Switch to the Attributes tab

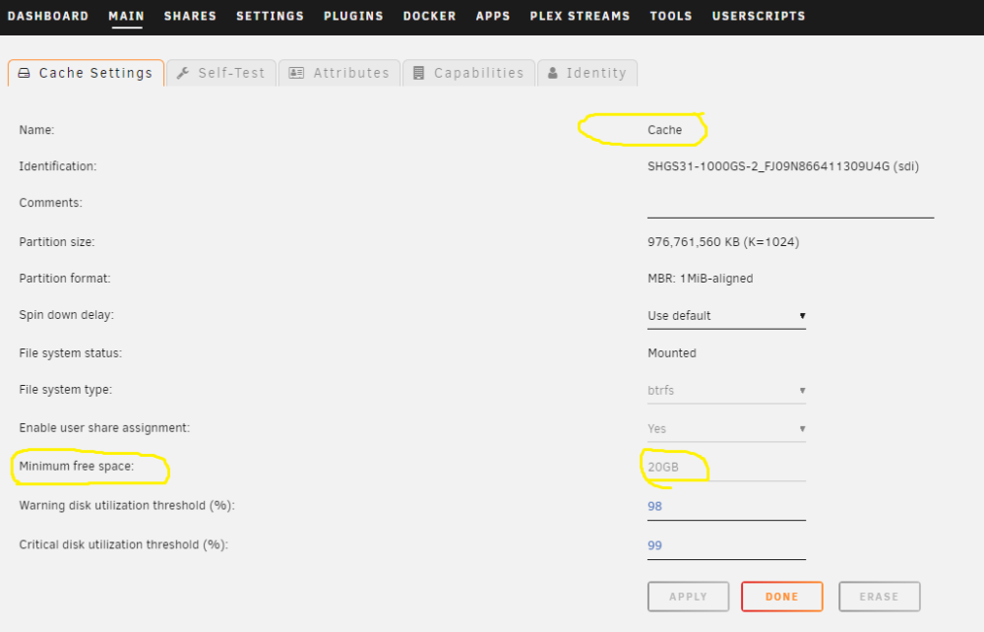[339, 73]
